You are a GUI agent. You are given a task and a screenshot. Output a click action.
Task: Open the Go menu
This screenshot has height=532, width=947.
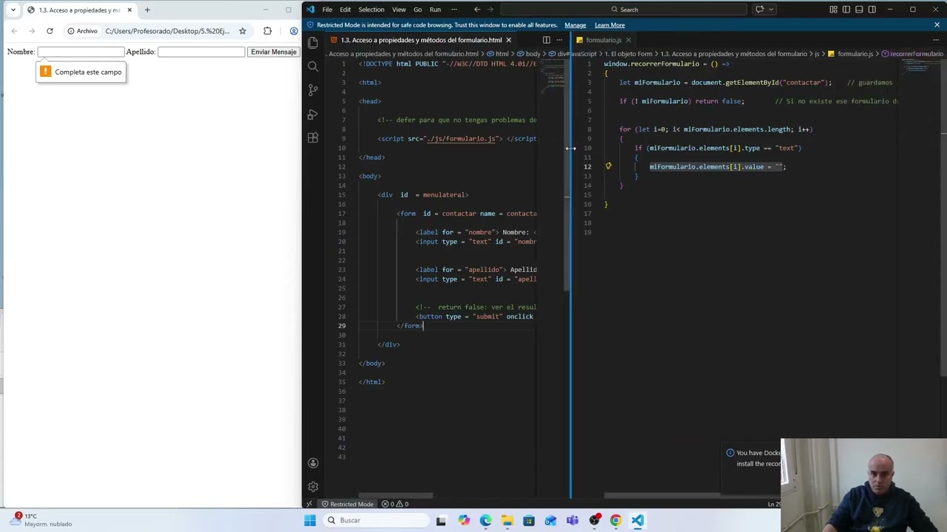[x=417, y=10]
